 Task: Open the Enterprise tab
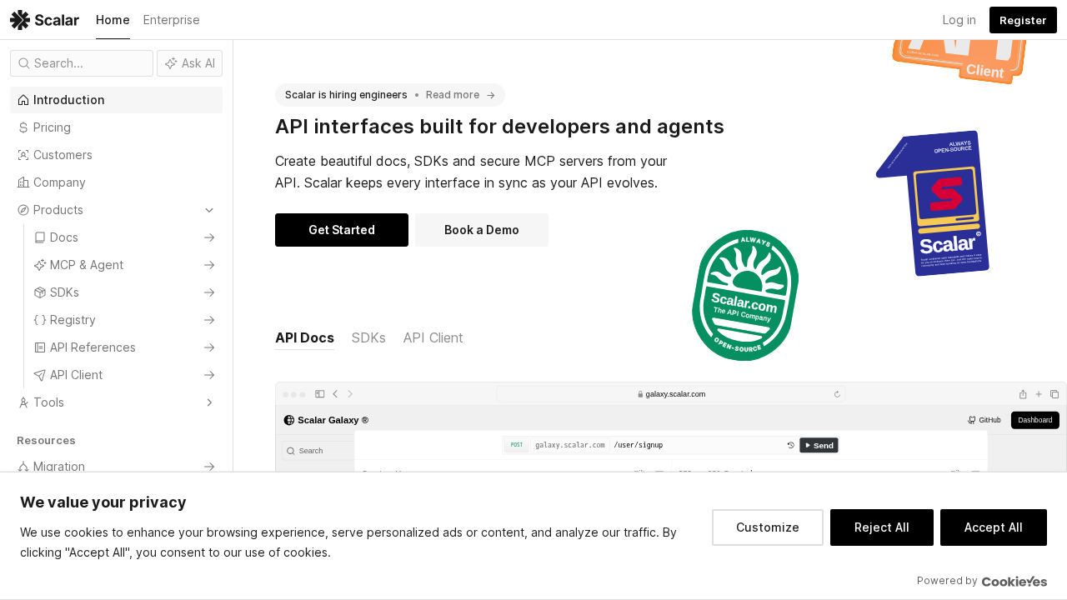pyautogui.click(x=172, y=20)
